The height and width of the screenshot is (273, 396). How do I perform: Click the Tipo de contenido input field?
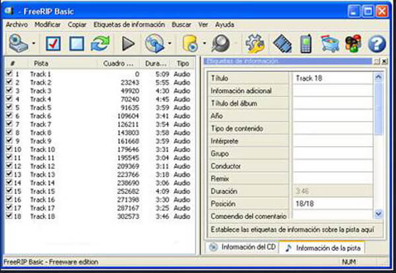pyautogui.click(x=333, y=128)
